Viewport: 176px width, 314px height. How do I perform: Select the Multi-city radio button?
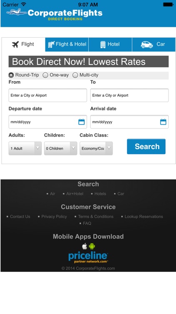click(75, 75)
